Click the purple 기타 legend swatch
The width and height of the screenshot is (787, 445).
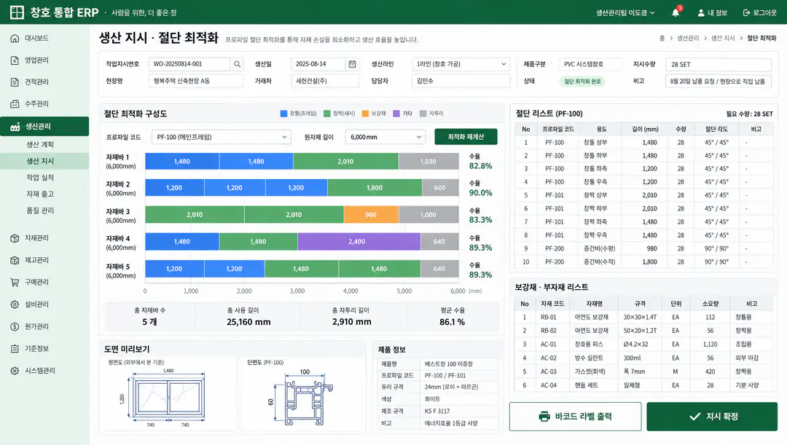coord(396,114)
